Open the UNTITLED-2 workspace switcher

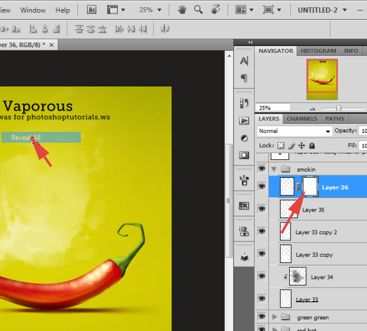[322, 10]
